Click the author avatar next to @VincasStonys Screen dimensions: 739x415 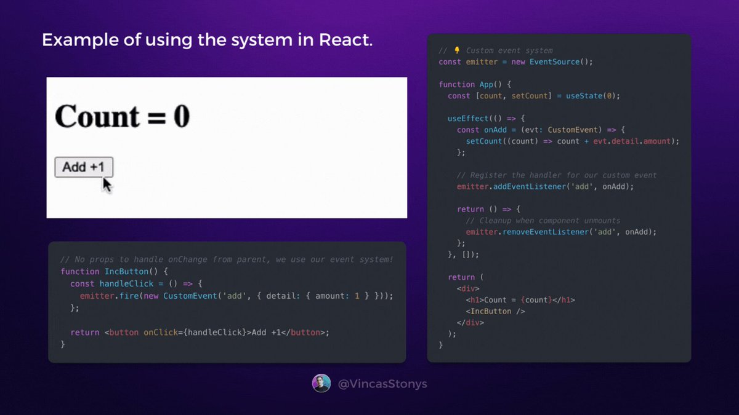click(321, 383)
